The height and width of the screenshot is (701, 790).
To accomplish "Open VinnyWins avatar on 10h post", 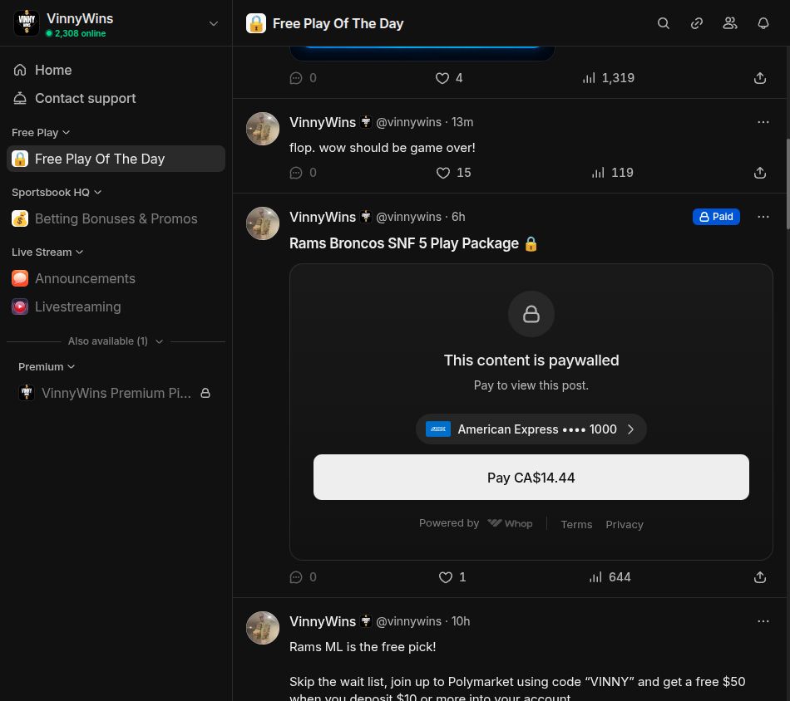I will point(263,628).
